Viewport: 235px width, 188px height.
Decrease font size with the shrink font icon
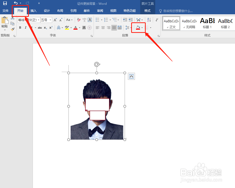[x=61, y=20]
